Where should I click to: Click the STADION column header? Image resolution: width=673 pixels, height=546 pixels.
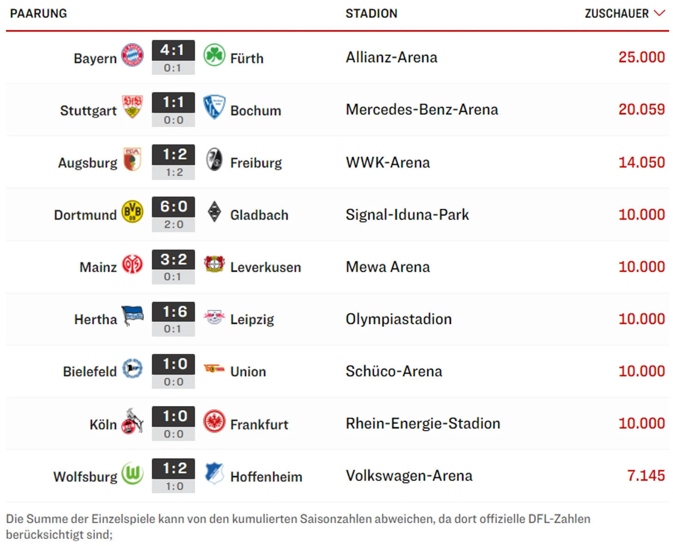372,13
